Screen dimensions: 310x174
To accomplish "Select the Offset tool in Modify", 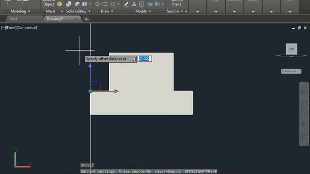I will 150,4.
